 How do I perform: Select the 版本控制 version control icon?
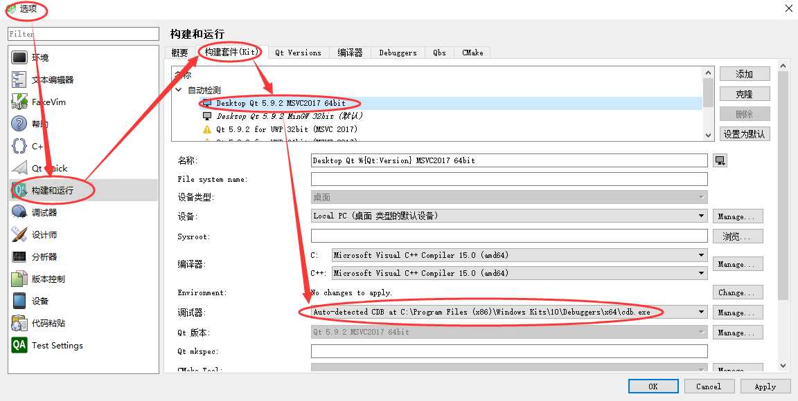(19, 279)
